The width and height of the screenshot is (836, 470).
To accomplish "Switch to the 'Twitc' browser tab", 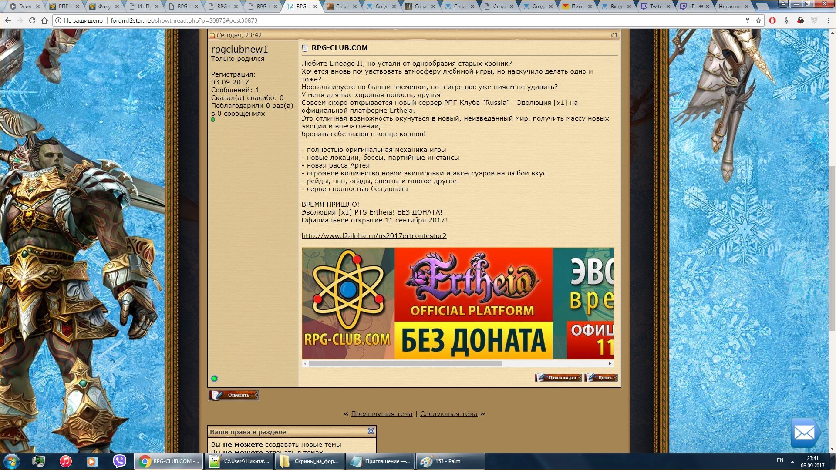I will [x=656, y=7].
